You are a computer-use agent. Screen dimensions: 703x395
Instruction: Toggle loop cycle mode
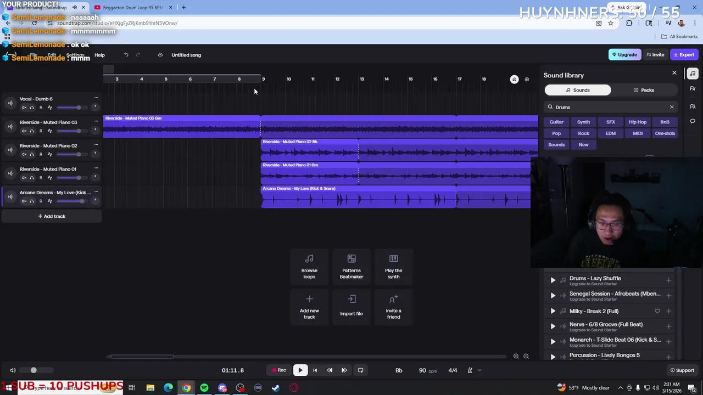pyautogui.click(x=360, y=370)
